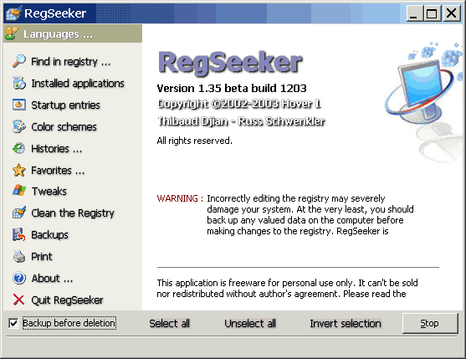Click the Installed applications icon
Image resolution: width=466 pixels, height=359 pixels.
(x=19, y=83)
